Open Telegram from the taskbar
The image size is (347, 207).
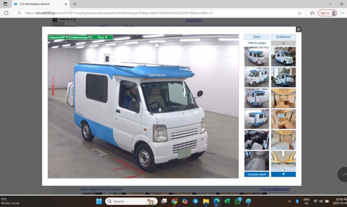[195, 201]
